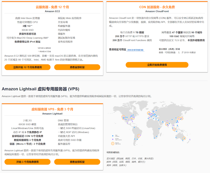Click 每个月免费 1 TB 数据 text
The image size is (210, 173).
[x=132, y=32]
